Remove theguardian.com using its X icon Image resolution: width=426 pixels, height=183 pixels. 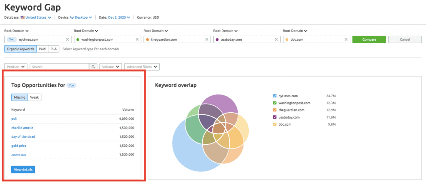click(x=207, y=40)
